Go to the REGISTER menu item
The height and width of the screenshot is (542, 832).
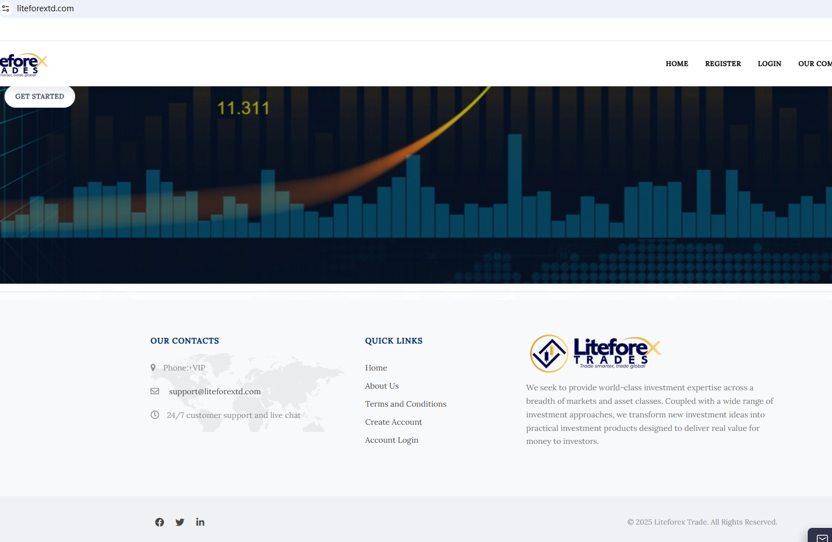[722, 64]
